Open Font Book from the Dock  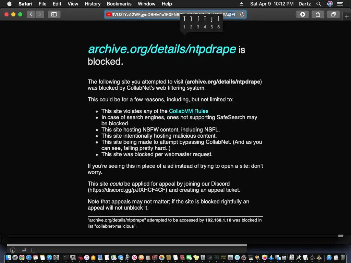click(203, 258)
